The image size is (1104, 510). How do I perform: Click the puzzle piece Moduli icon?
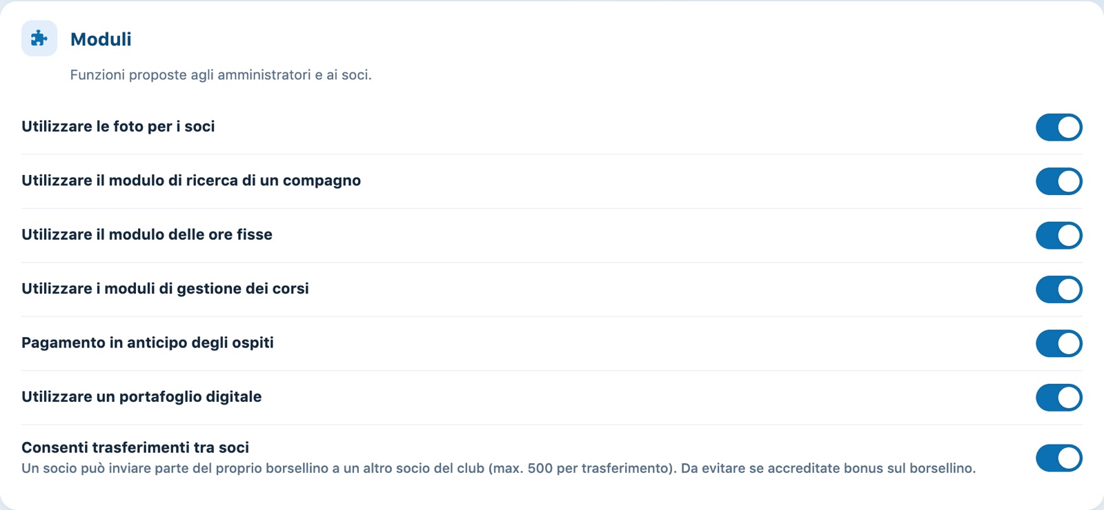39,39
